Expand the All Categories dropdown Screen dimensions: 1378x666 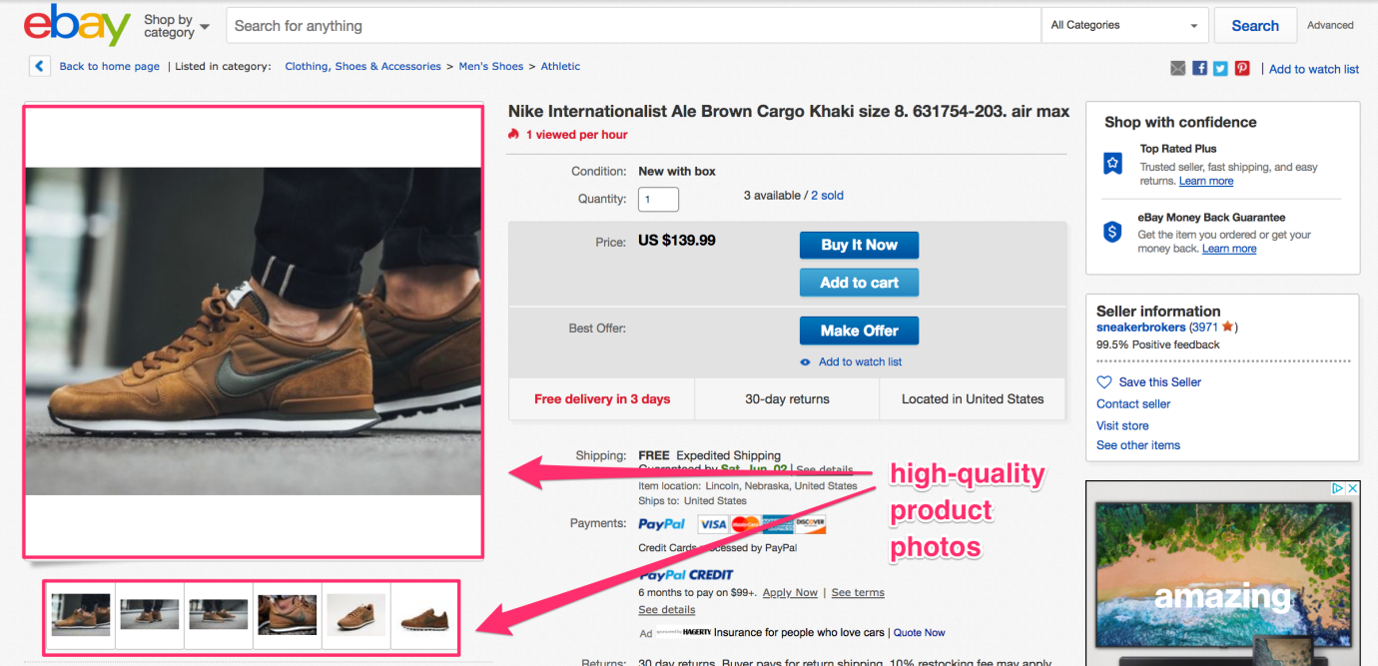click(x=1124, y=25)
